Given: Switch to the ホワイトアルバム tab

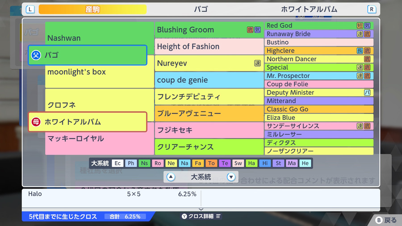Looking at the screenshot, I should coord(309,9).
